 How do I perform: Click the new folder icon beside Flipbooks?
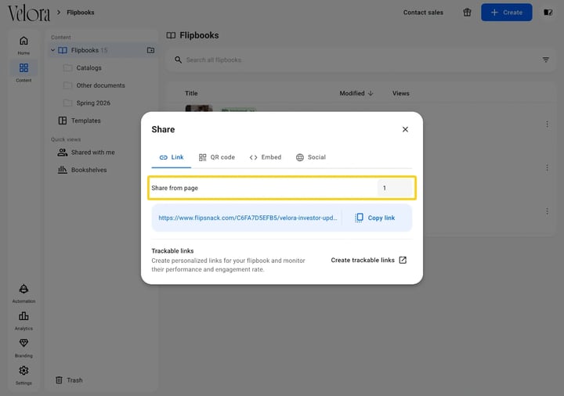pos(150,50)
